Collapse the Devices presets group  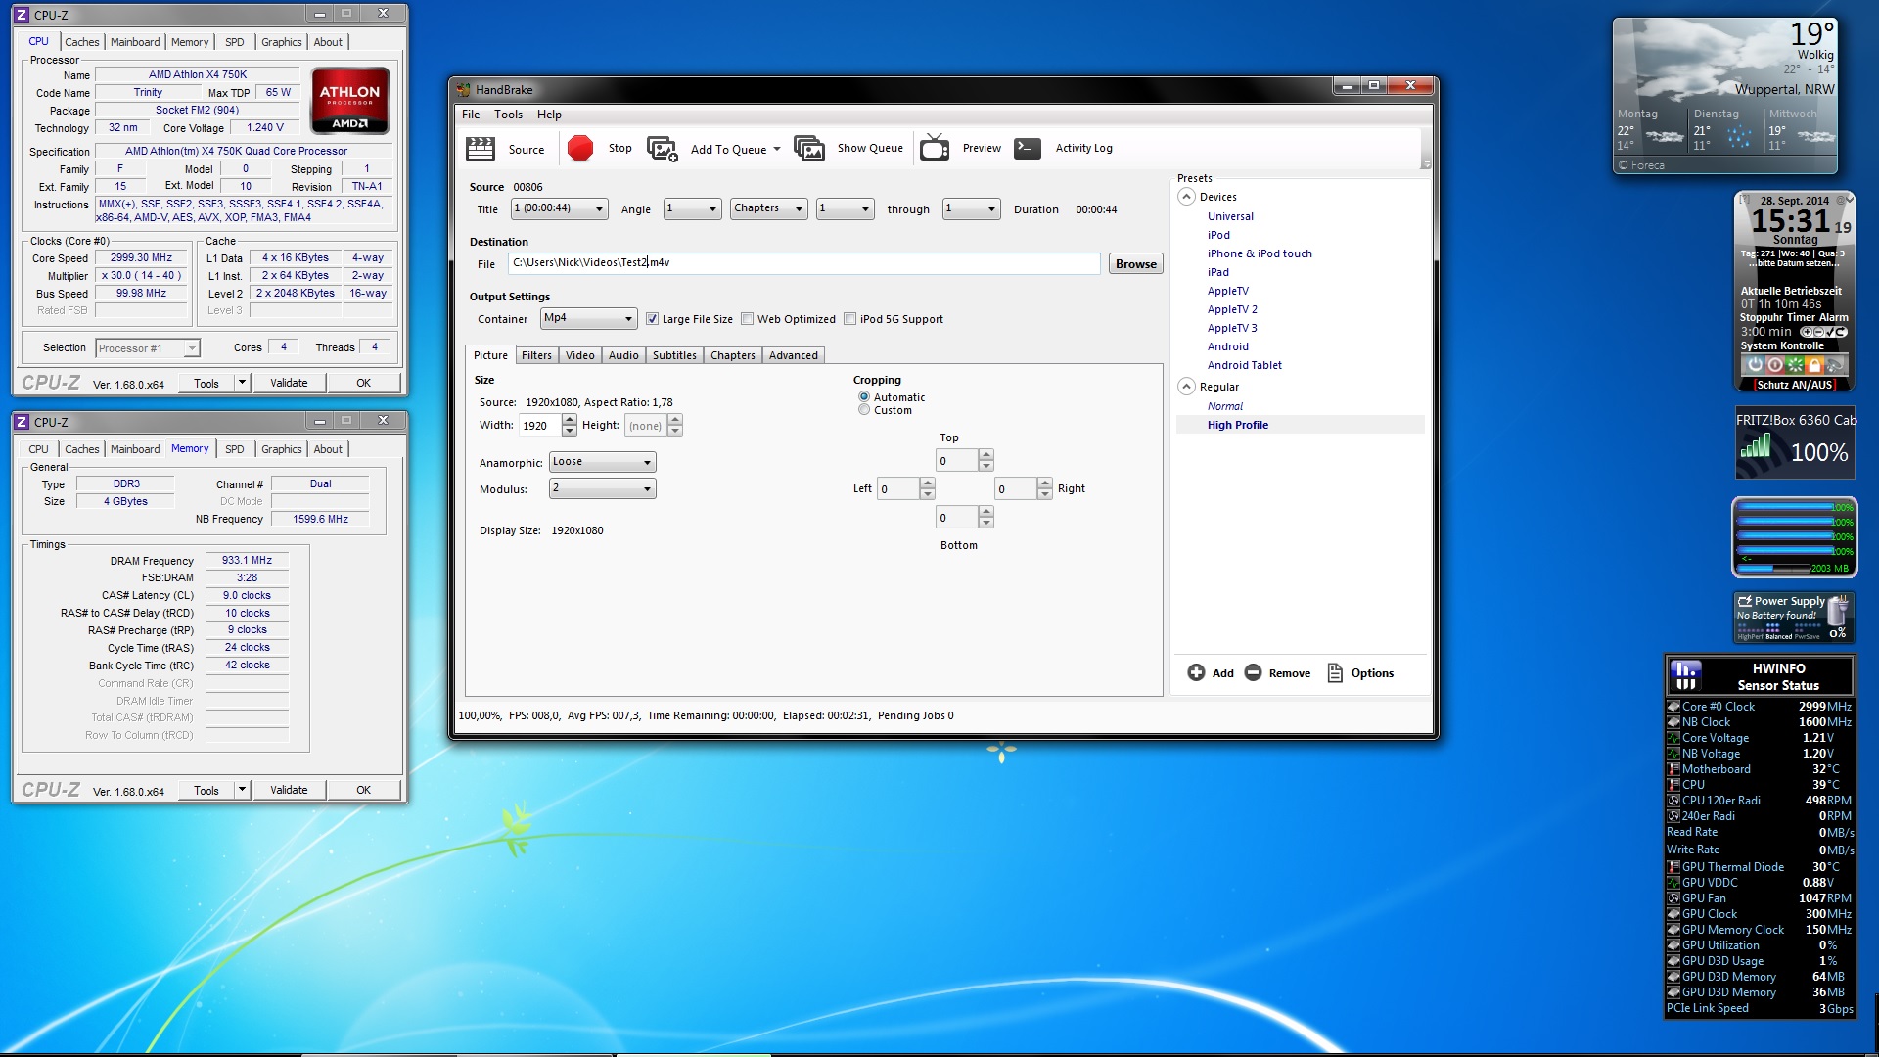click(x=1186, y=197)
